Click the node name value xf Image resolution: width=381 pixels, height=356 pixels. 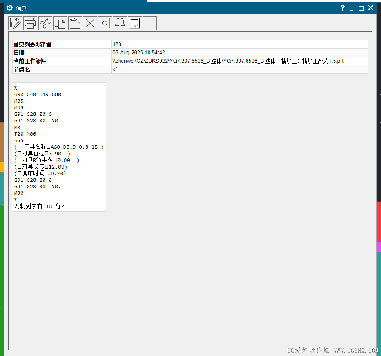pos(114,69)
